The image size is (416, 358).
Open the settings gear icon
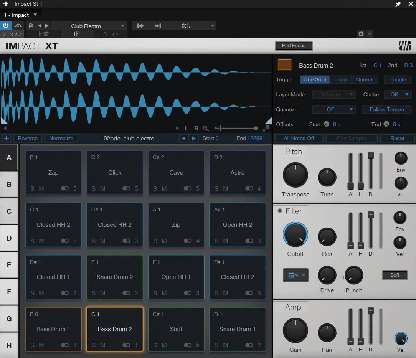click(x=361, y=34)
